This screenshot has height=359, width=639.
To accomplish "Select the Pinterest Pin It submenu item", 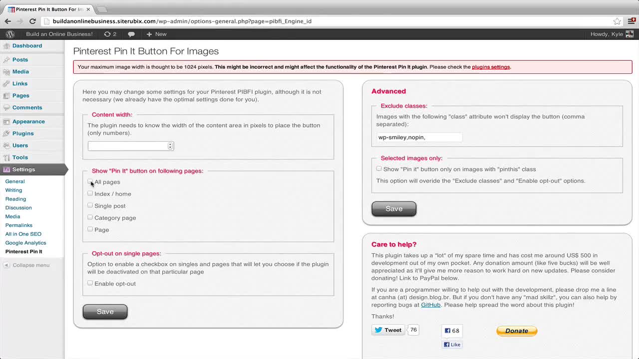I will (x=23, y=252).
